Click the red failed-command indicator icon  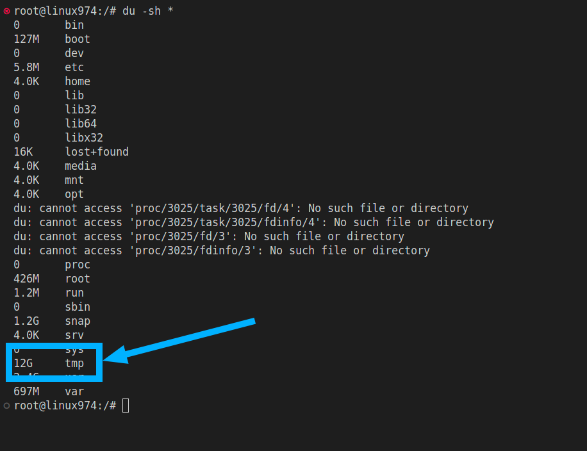tap(6, 11)
